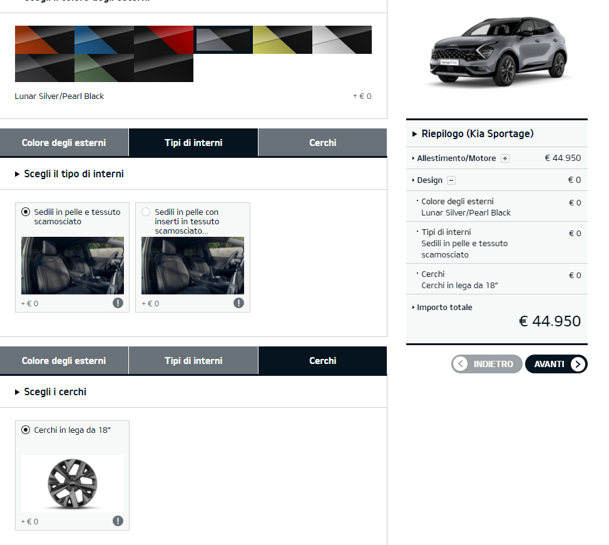Select Sedili in pelle con inserti radio

coord(146,212)
